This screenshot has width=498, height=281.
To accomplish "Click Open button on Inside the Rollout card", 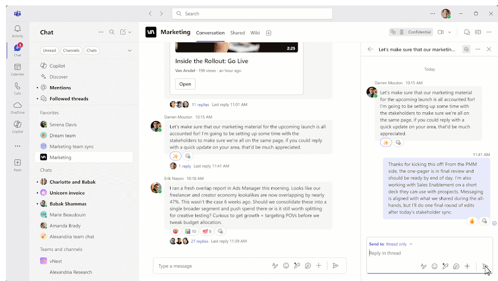I will click(185, 84).
